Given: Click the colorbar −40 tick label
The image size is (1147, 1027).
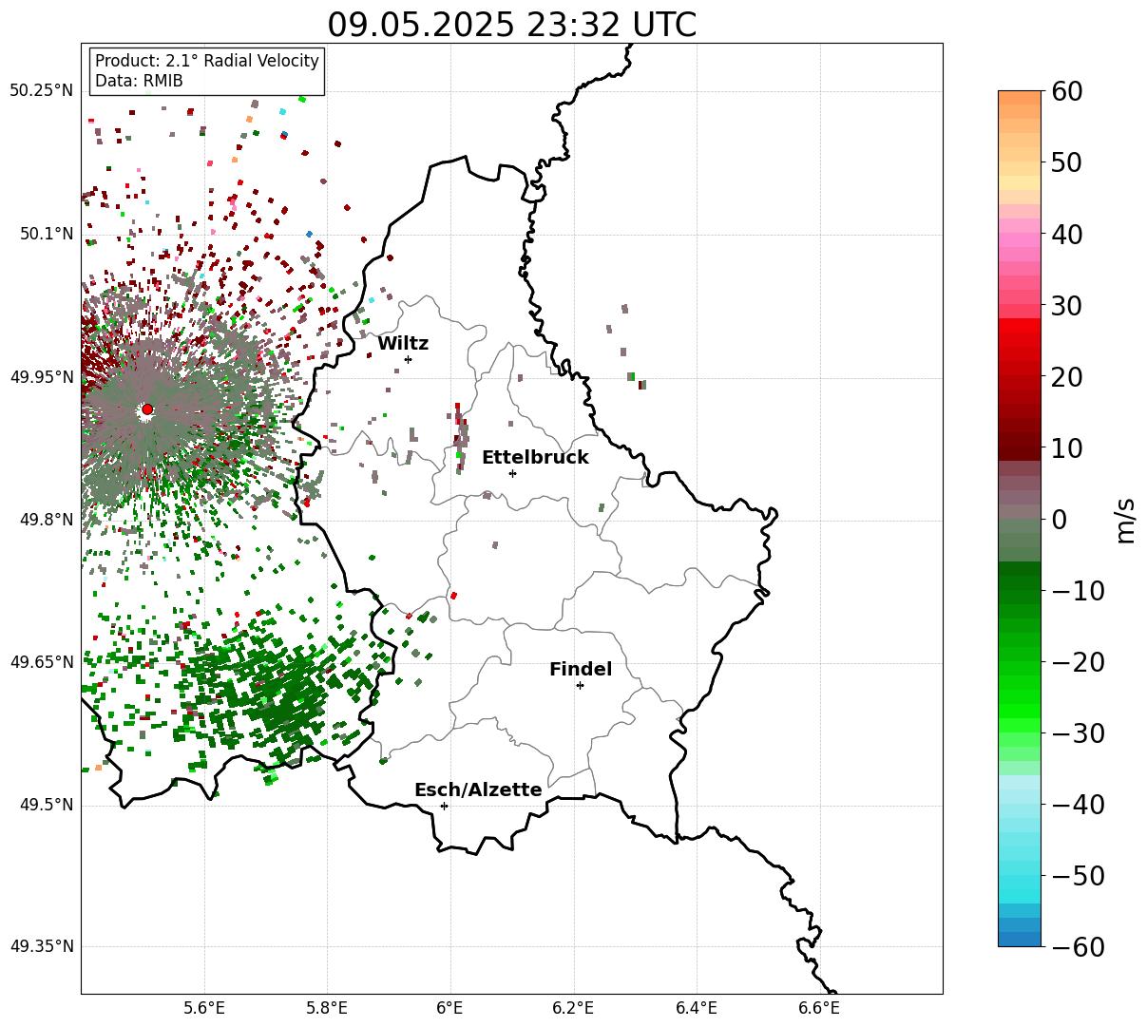Looking at the screenshot, I should pos(1078,805).
